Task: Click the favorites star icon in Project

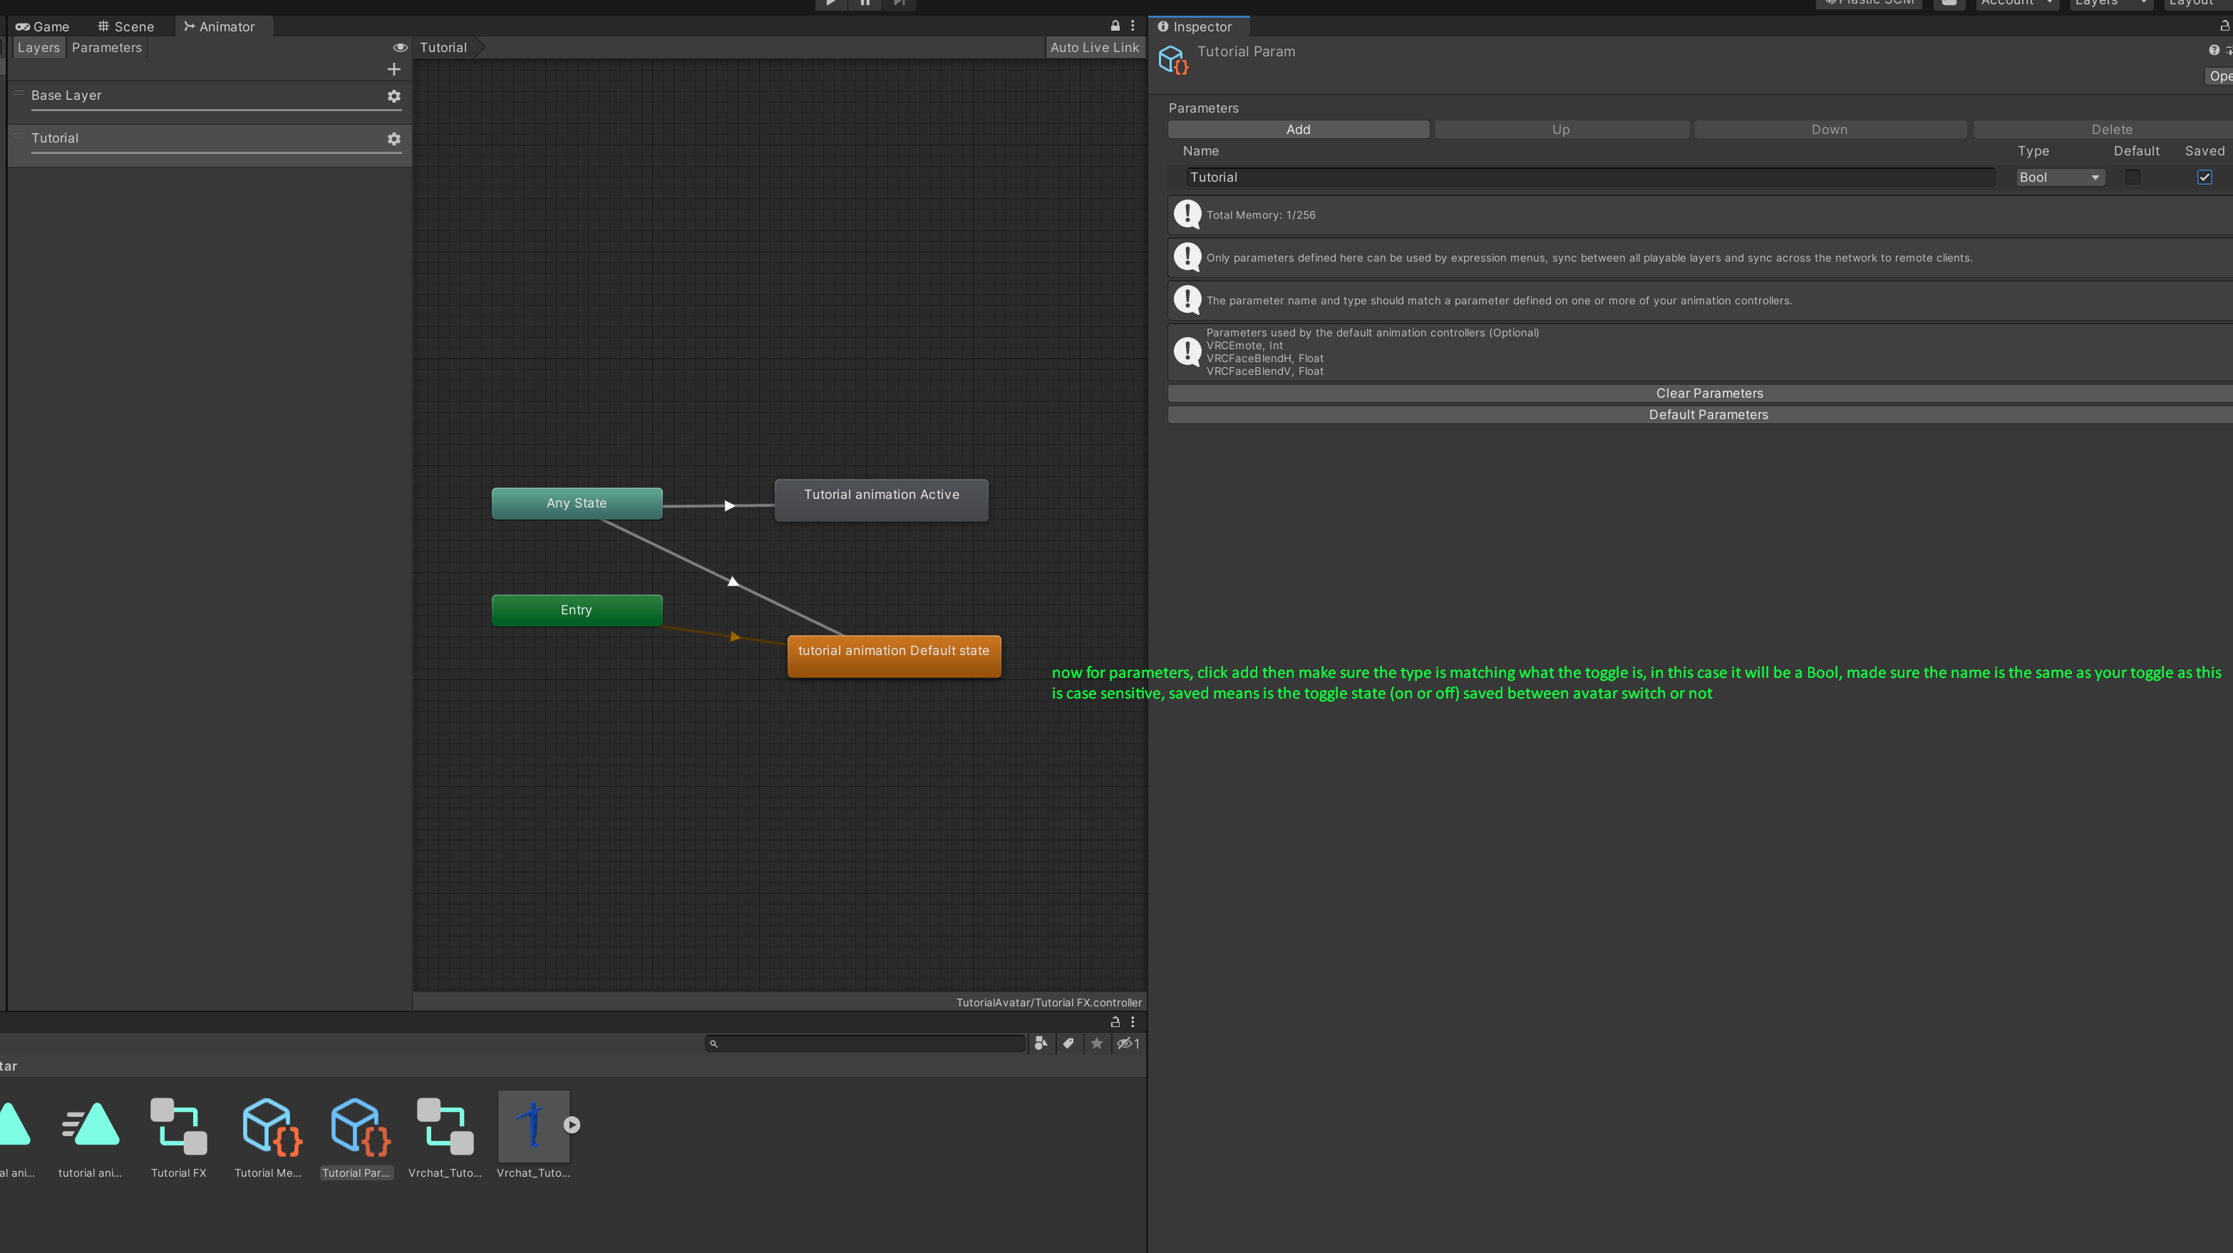Action: 1097,1043
